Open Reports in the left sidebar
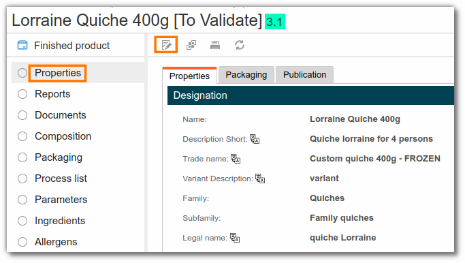Viewport: 465px width, 263px height. point(52,94)
